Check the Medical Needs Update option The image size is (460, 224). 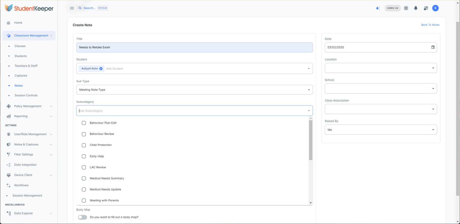pyautogui.click(x=84, y=189)
